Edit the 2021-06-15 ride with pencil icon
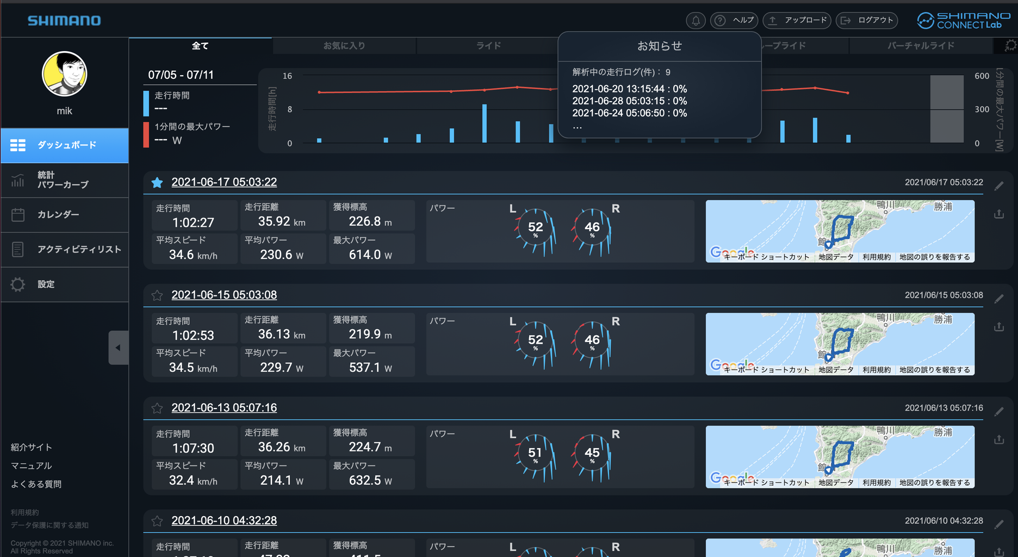Image resolution: width=1018 pixels, height=557 pixels. pos(999,299)
